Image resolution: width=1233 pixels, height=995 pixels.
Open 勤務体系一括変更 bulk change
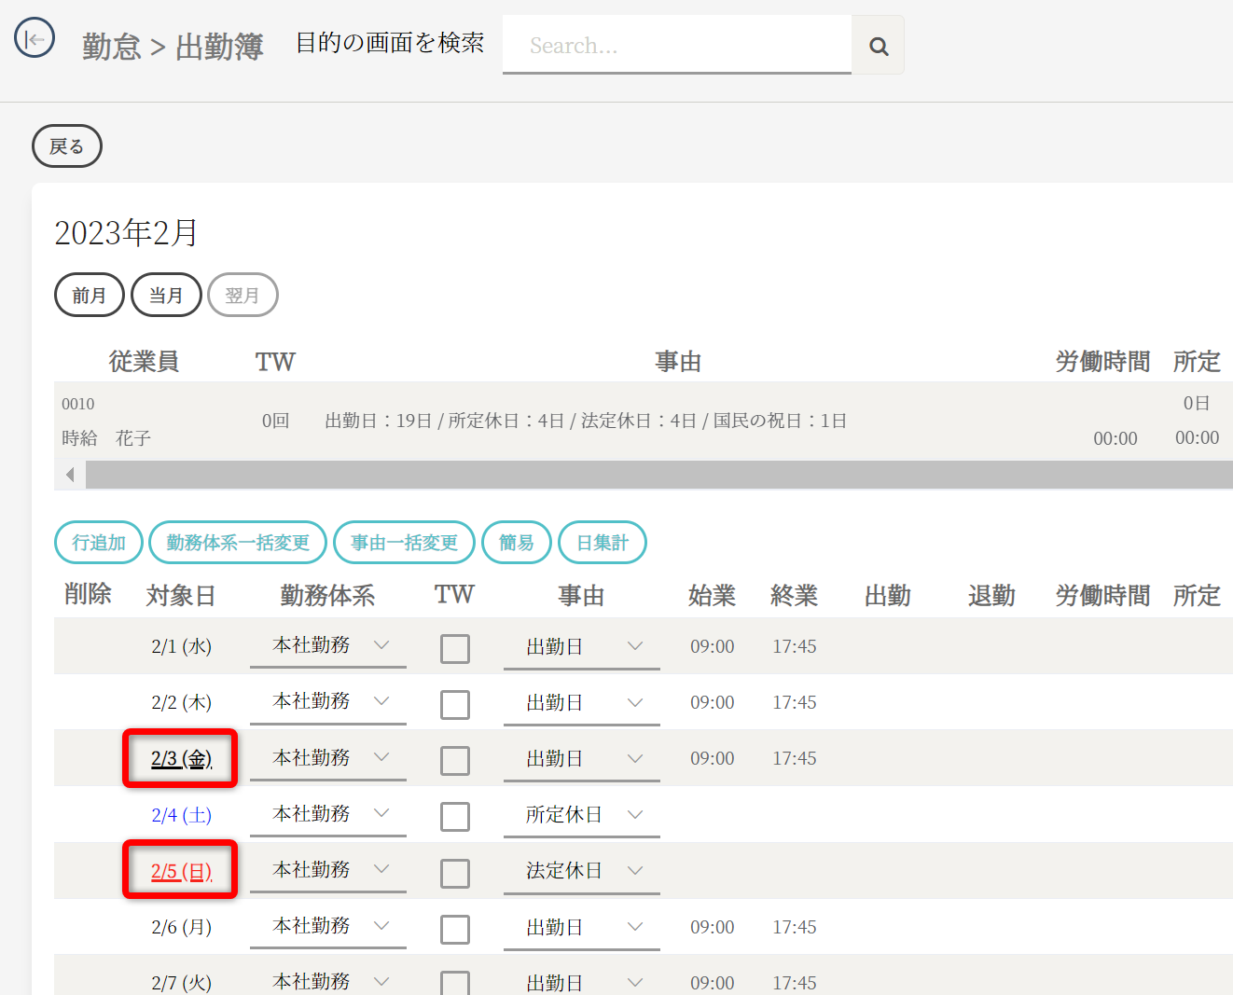point(238,543)
